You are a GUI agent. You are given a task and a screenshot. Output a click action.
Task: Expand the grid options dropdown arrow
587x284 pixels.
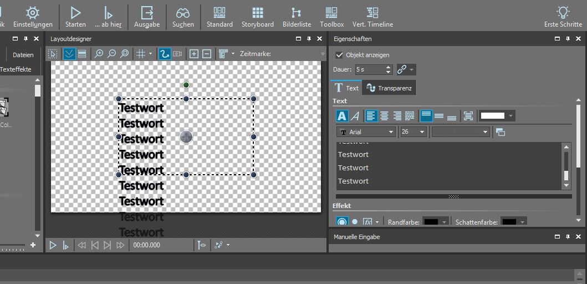click(151, 54)
